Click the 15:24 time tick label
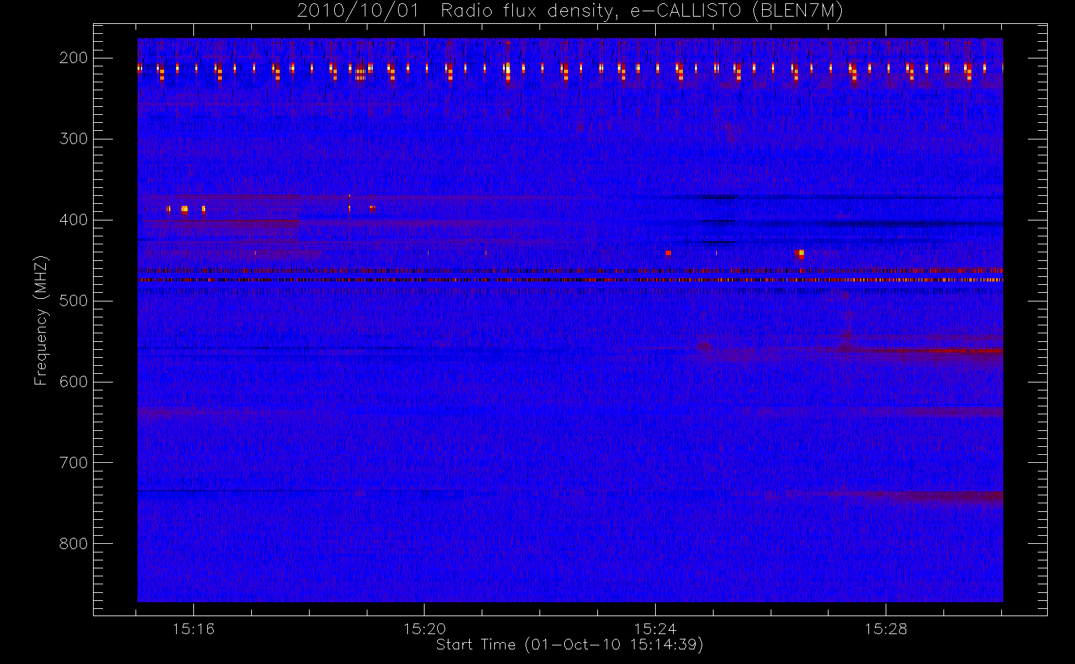Viewport: 1075px width, 664px height. [655, 629]
